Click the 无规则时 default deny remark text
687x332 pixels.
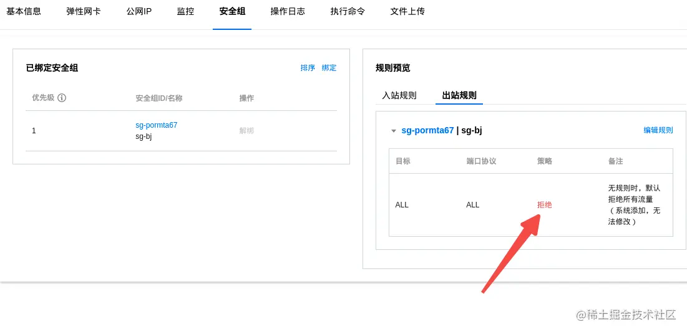tap(634, 205)
